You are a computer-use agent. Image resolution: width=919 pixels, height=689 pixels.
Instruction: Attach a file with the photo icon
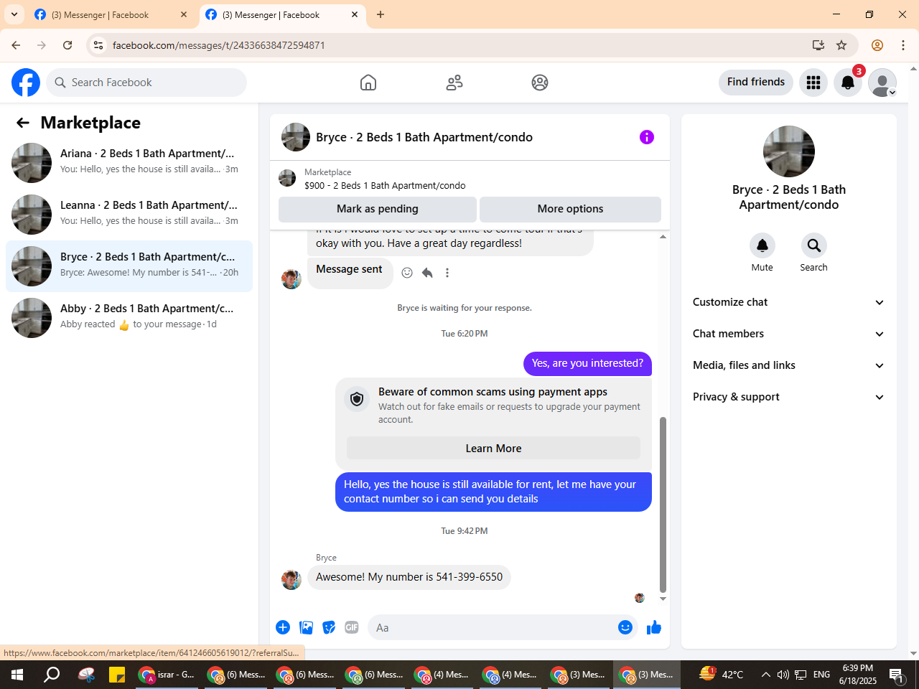tap(307, 627)
